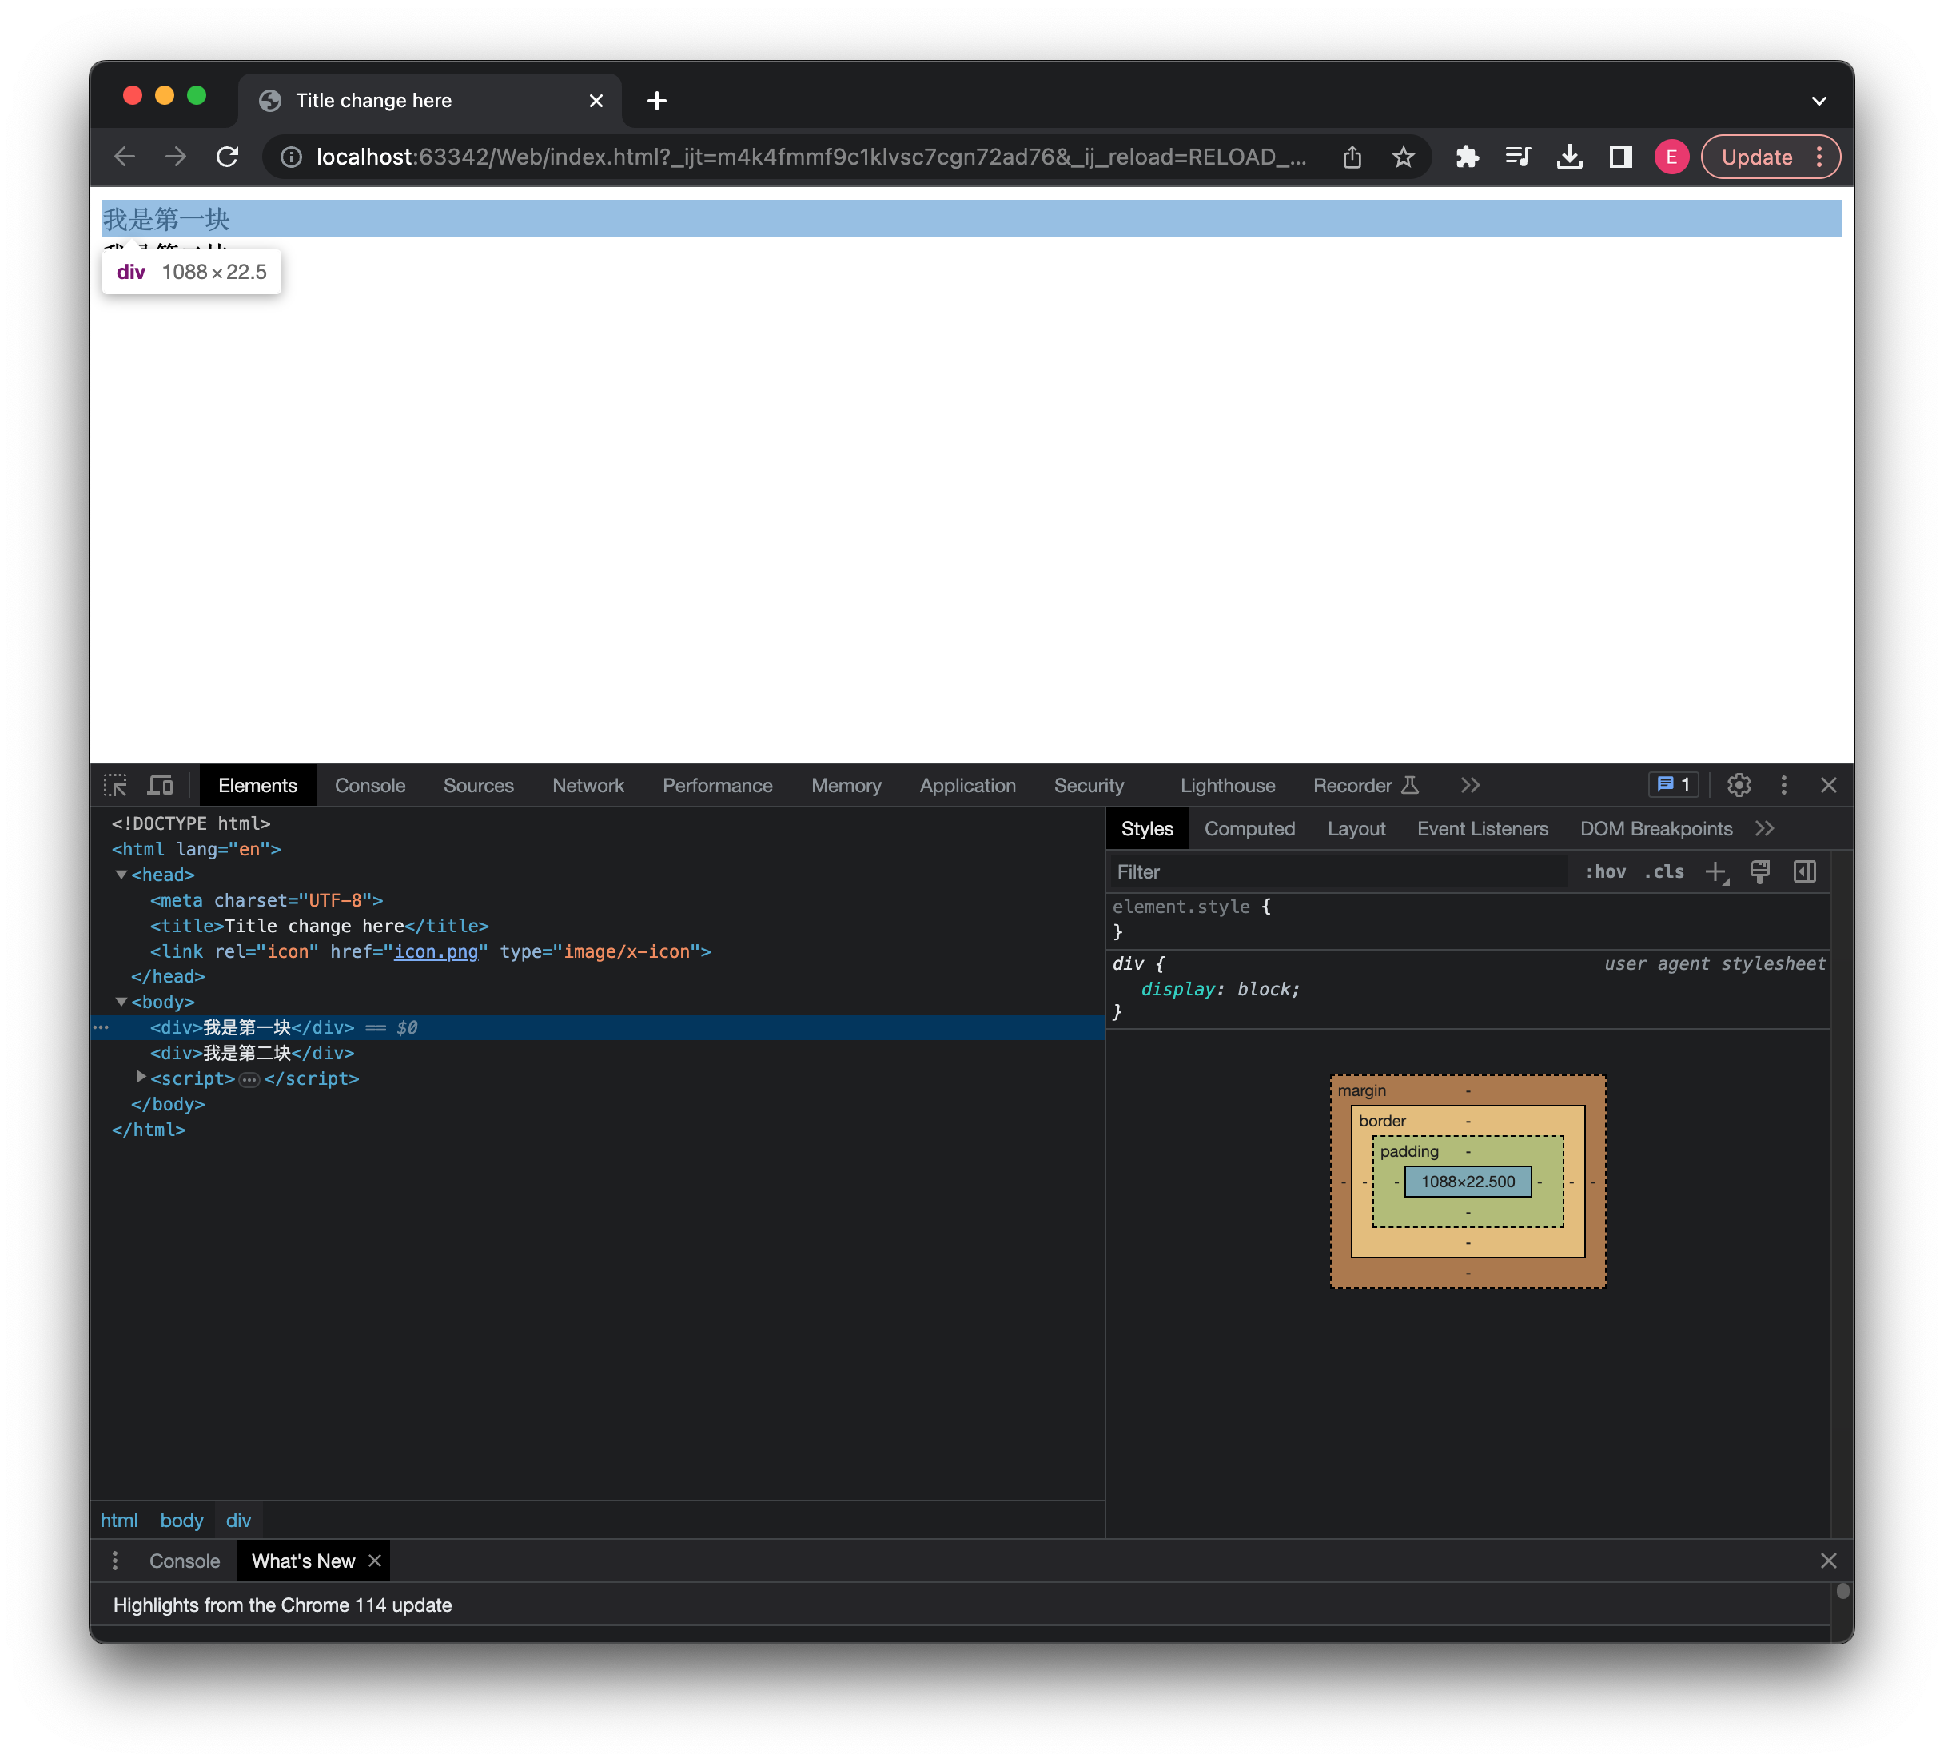Open the Lighthouse panel tab
The width and height of the screenshot is (1944, 1762).
[x=1228, y=785]
